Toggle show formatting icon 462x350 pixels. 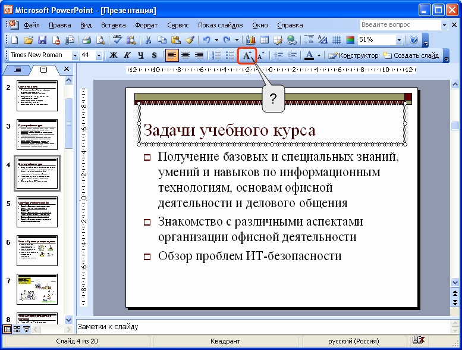323,39
